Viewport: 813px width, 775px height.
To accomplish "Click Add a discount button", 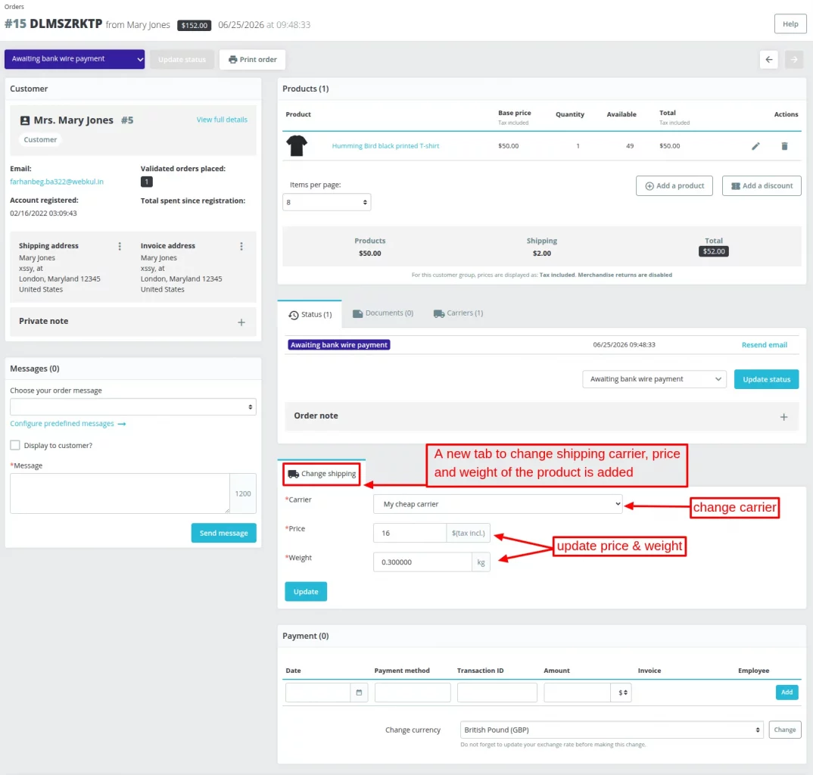I will [762, 185].
